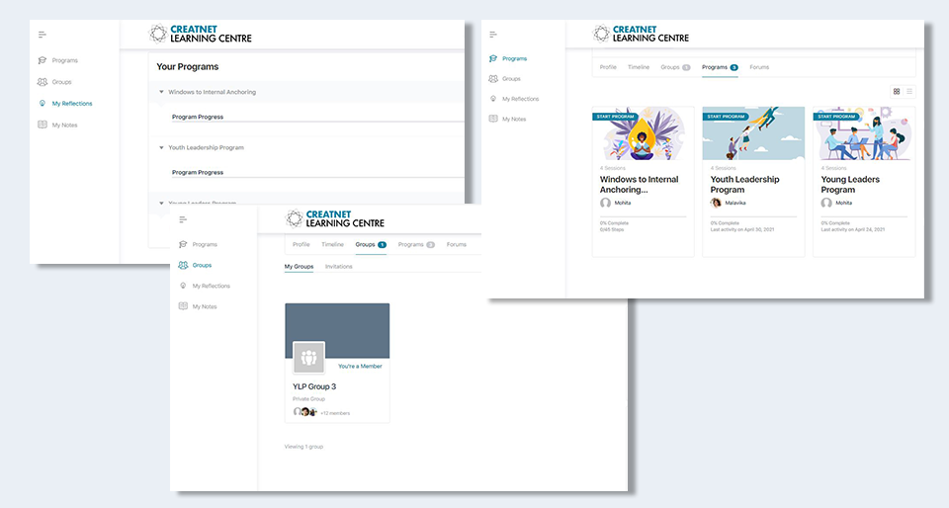This screenshot has height=508, width=949.
Task: Click progress bar under Windows to Internal Anchoring row
Action: click(318, 122)
